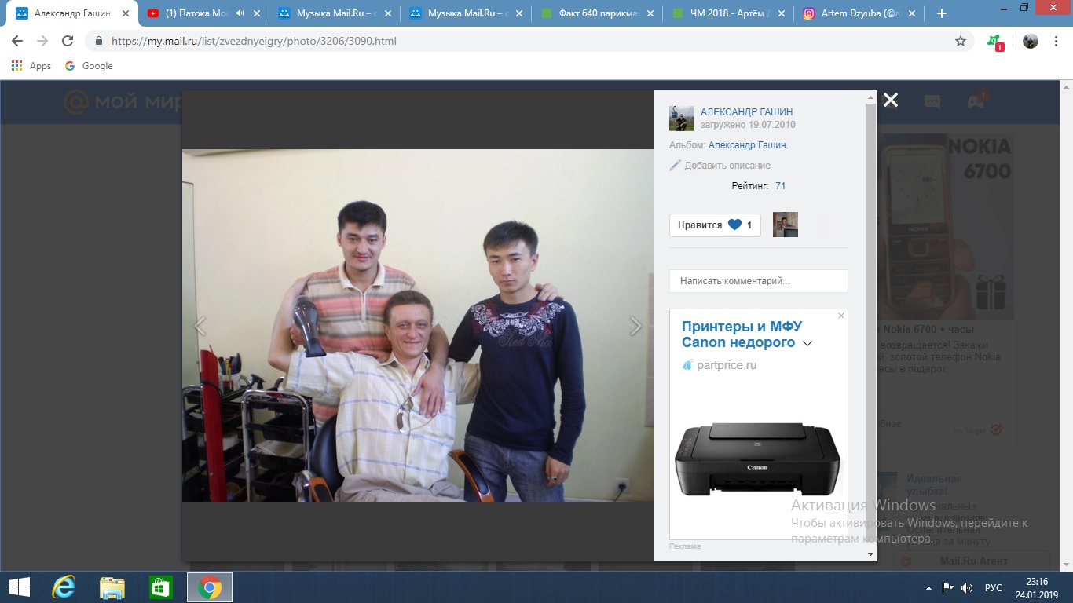Open a new tab with the plus button
Screen dimensions: 1073x603
[942, 13]
